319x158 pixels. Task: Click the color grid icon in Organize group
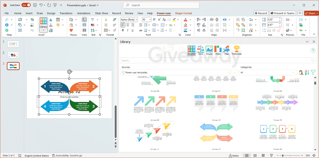(243, 30)
